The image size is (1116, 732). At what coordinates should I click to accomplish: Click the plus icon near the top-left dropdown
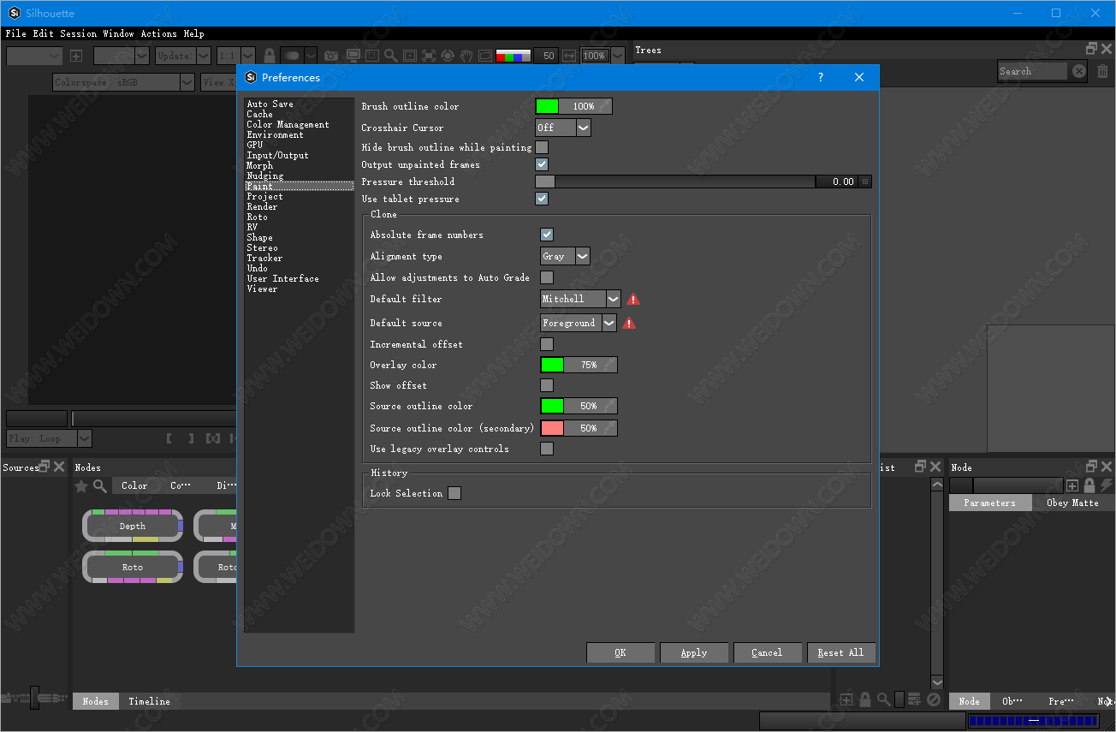point(76,56)
